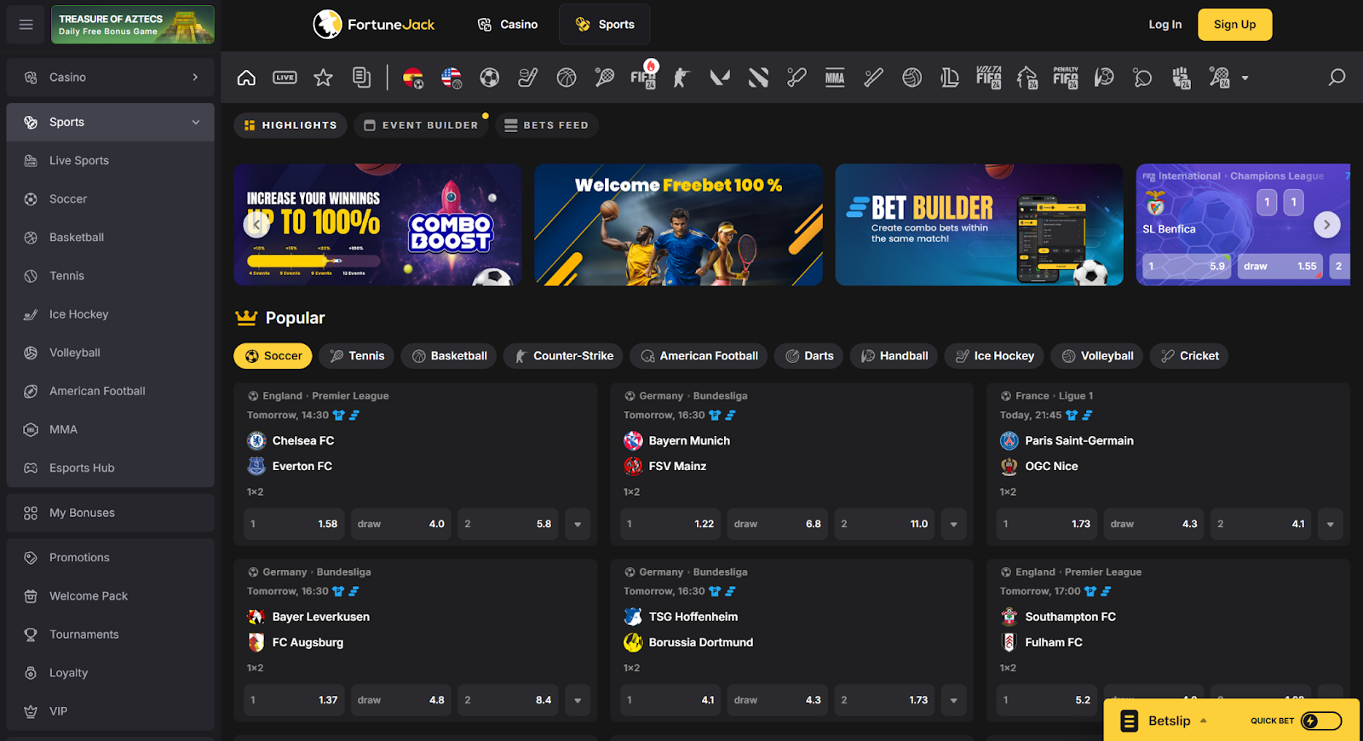
Task: Open the Valorant icon in sports bar
Action: (x=720, y=78)
